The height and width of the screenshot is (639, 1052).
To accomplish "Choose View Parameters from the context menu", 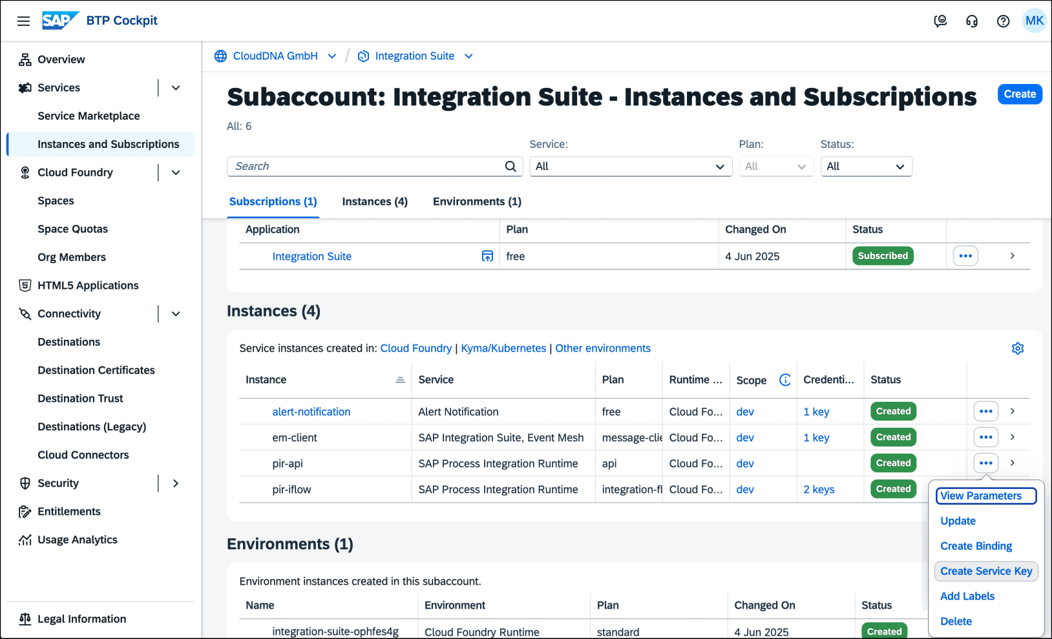I will (986, 496).
